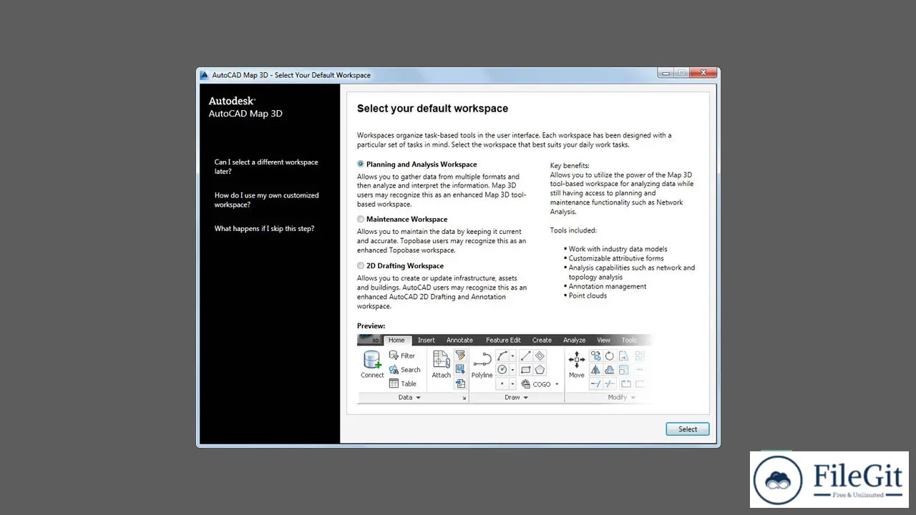Select the Arc tool icon

[x=503, y=355]
